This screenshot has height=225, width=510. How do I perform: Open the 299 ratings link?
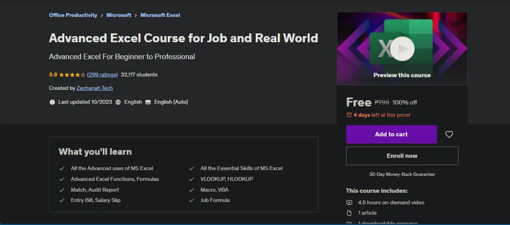click(102, 75)
